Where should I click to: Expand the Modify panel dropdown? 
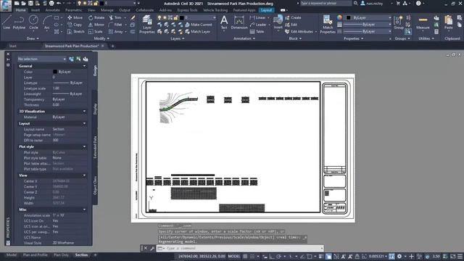[101, 38]
